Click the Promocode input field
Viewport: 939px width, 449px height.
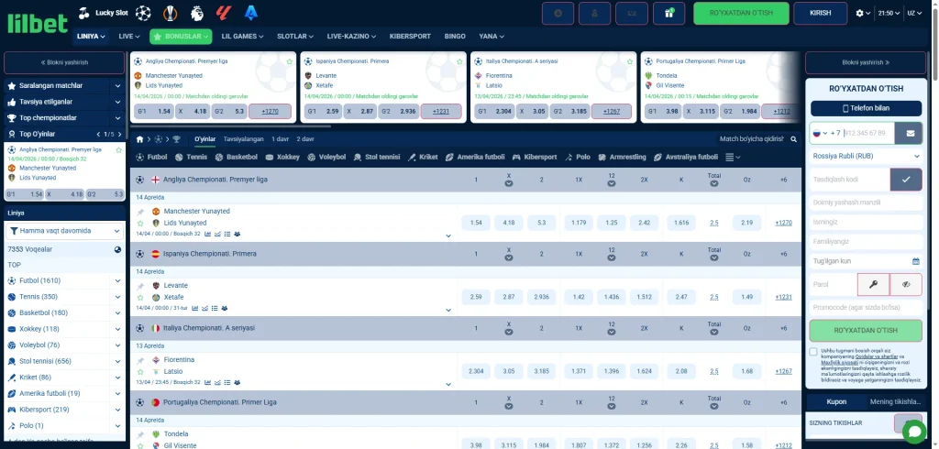pyautogui.click(x=865, y=308)
